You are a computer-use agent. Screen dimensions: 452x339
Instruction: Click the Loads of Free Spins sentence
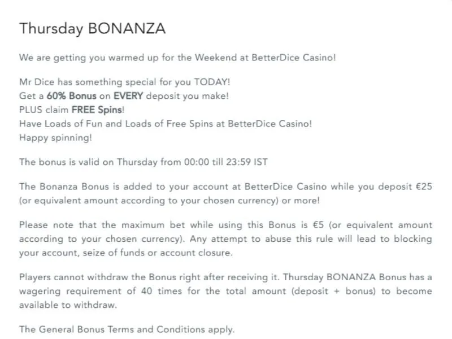pyautogui.click(x=166, y=124)
